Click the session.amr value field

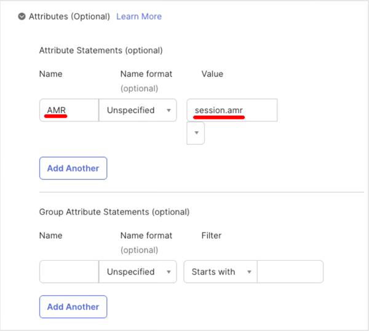click(x=232, y=111)
